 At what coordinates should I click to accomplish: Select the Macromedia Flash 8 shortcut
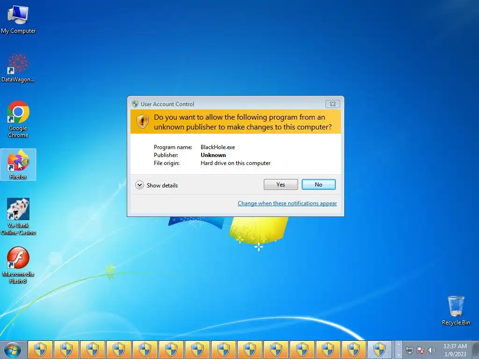point(18,265)
